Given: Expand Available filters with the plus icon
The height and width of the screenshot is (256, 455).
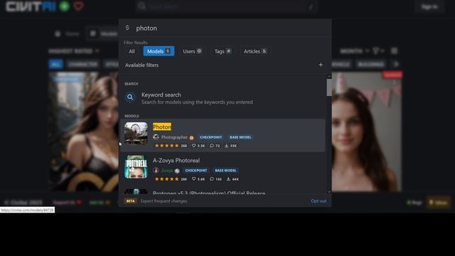Looking at the screenshot, I should pyautogui.click(x=321, y=65).
